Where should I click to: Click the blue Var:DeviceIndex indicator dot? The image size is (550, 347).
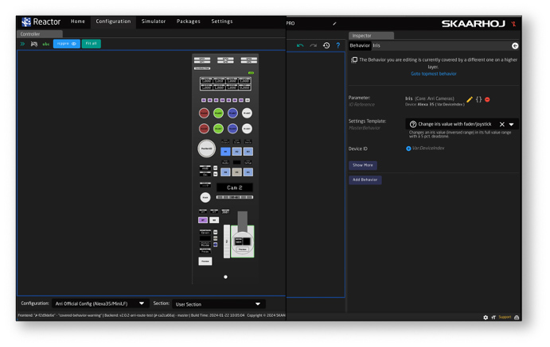click(408, 148)
